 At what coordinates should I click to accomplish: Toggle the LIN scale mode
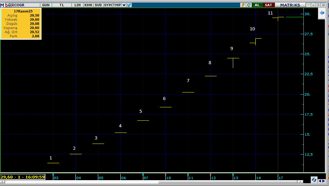click(77, 5)
